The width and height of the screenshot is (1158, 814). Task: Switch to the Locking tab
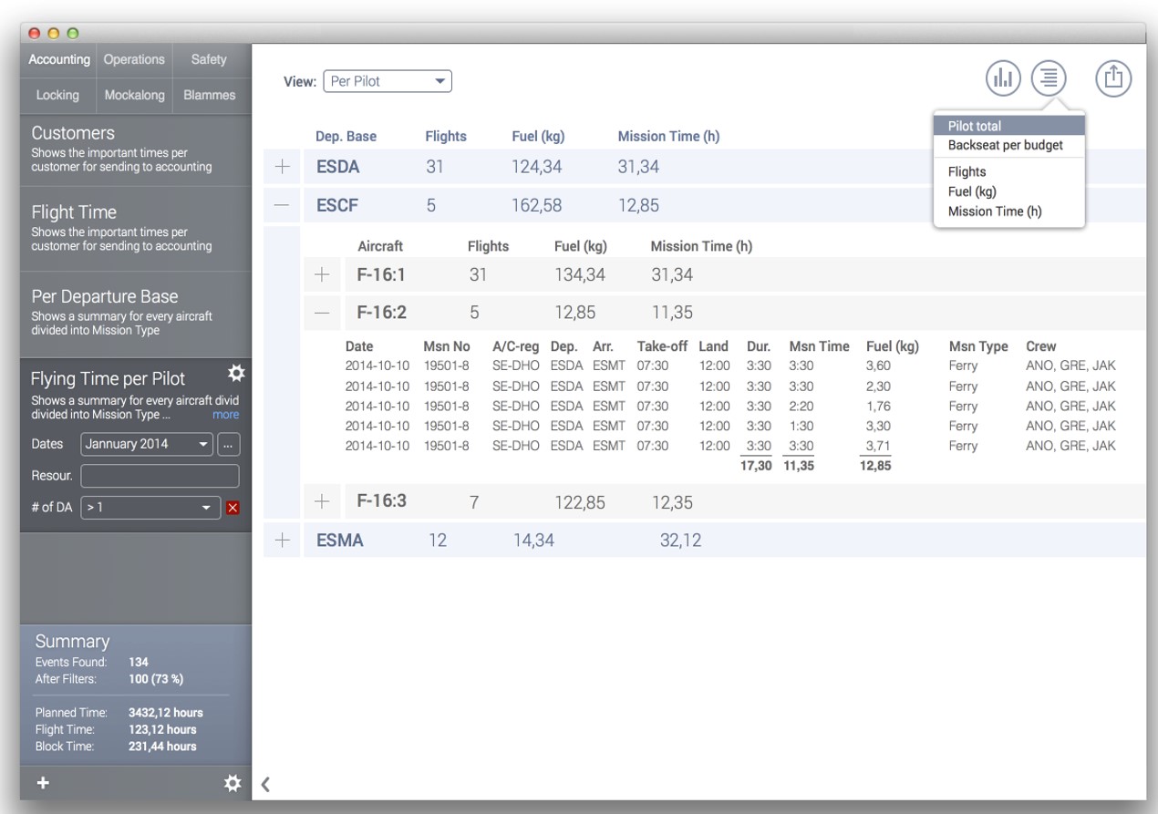(57, 96)
